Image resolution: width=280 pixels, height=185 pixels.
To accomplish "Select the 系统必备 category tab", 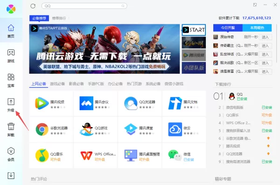I will (x=153, y=84).
